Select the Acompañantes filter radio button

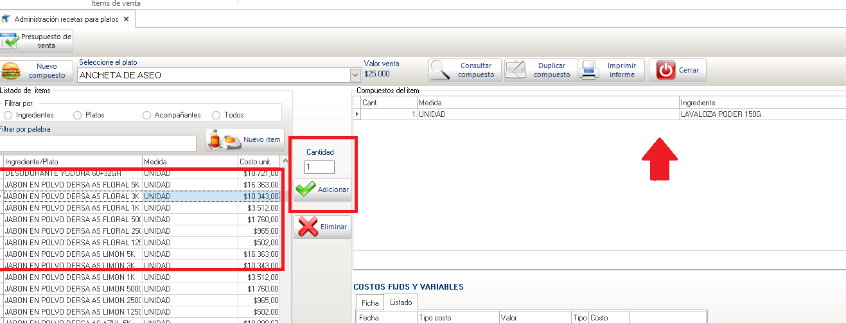(146, 115)
